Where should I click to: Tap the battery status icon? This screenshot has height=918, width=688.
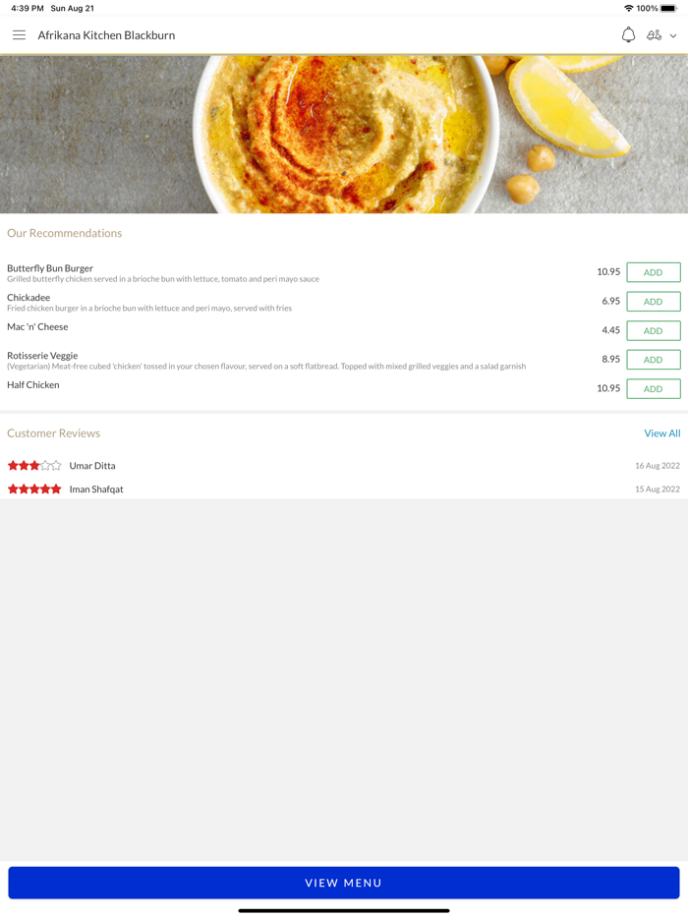pos(668,8)
